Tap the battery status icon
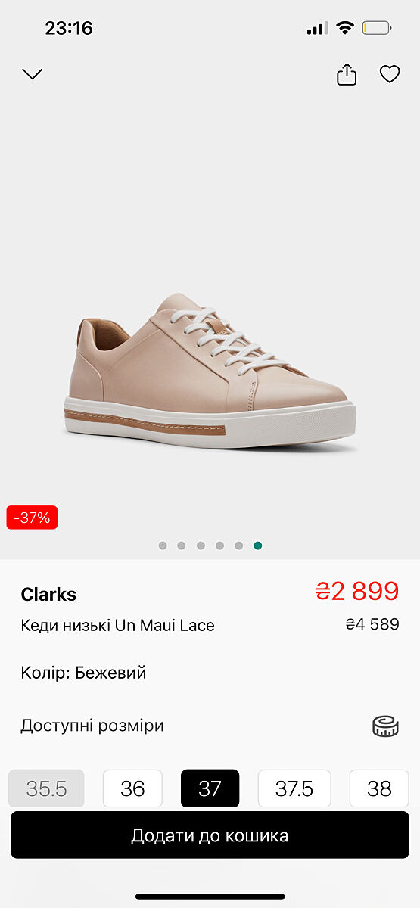This screenshot has width=420, height=908. (377, 29)
